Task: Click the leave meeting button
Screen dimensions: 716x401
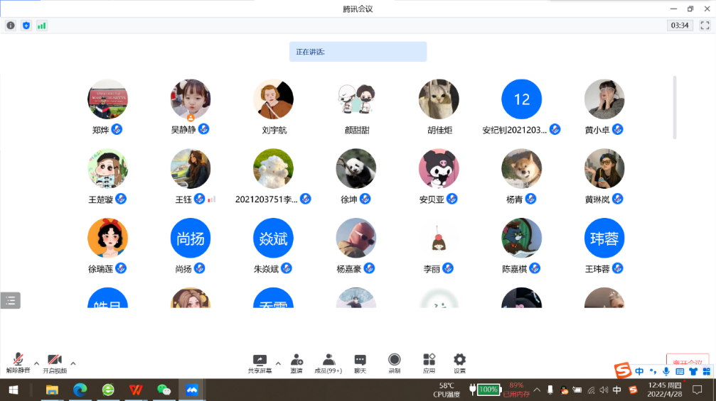Action: pos(687,361)
